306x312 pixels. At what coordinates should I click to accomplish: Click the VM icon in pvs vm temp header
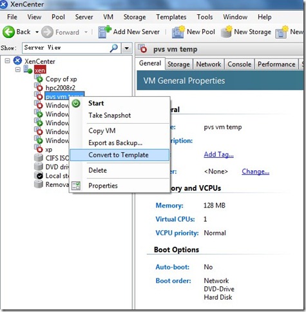(142, 48)
